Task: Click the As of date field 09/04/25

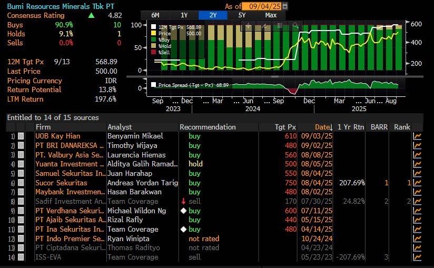Action: pyautogui.click(x=262, y=6)
